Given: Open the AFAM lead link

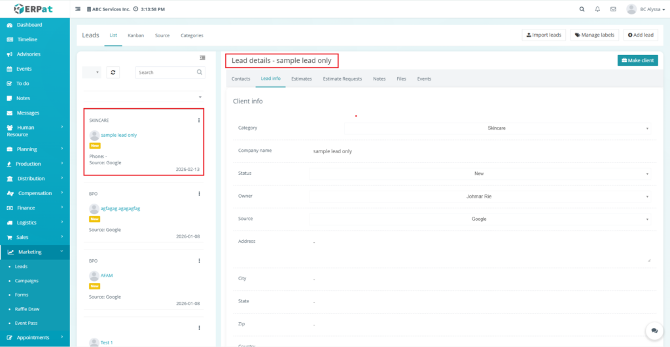Looking at the screenshot, I should click(x=107, y=276).
